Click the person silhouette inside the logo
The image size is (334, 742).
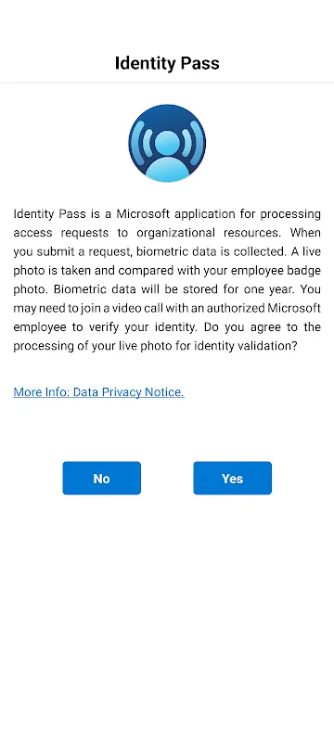(167, 156)
